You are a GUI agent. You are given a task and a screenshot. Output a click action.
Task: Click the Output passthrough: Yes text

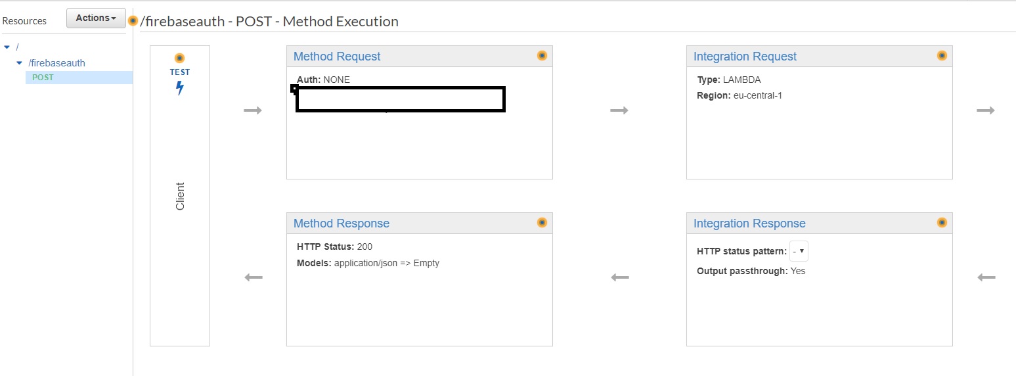point(751,271)
